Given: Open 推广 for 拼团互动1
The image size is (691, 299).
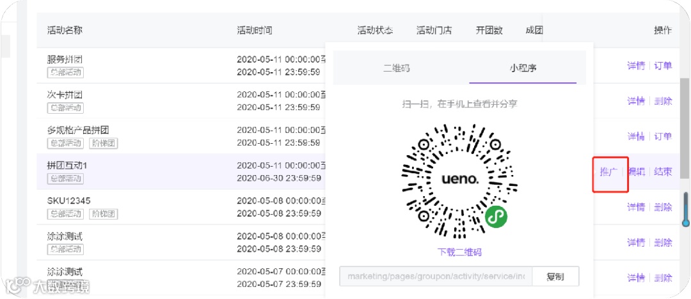Looking at the screenshot, I should click(608, 172).
